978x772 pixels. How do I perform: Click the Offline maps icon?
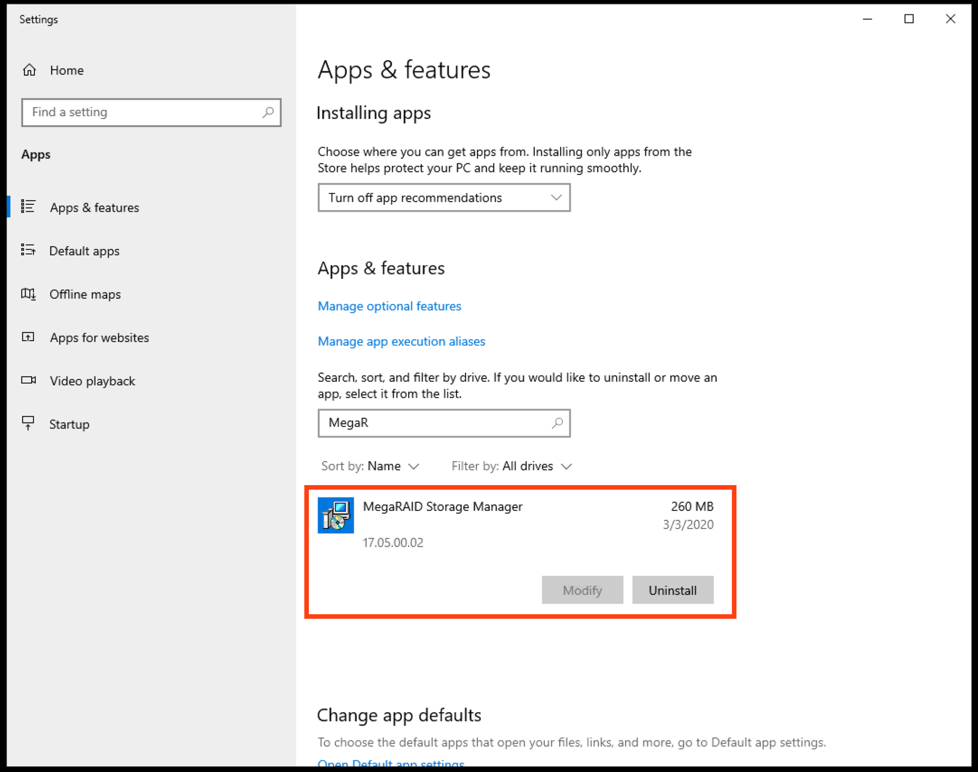28,294
